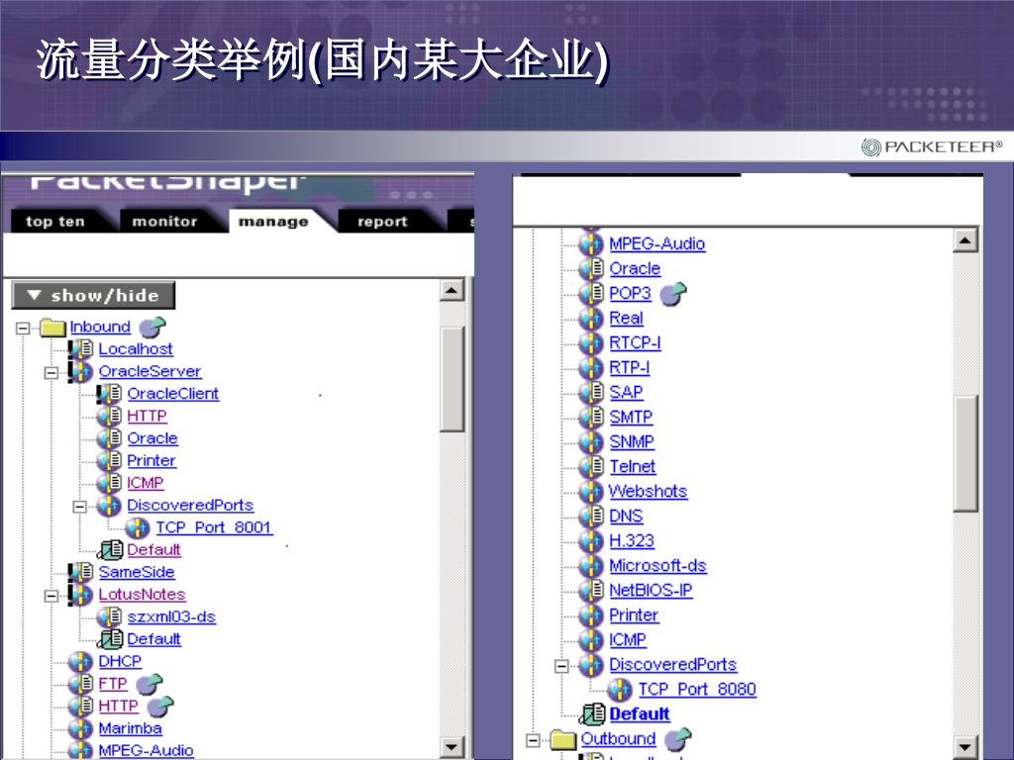Click the Localhost class icon
The width and height of the screenshot is (1014, 760).
(81, 349)
